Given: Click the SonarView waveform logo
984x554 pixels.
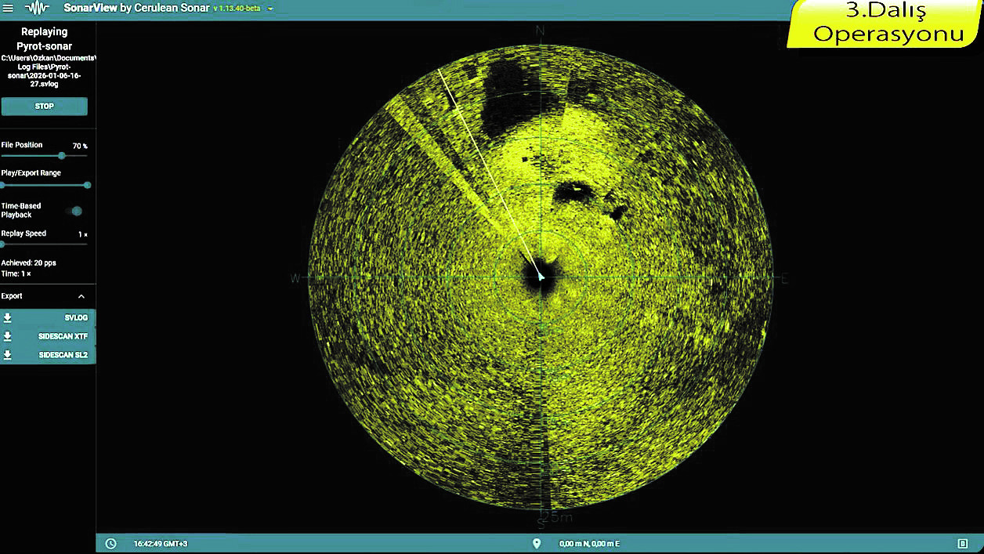Looking at the screenshot, I should 37,8.
